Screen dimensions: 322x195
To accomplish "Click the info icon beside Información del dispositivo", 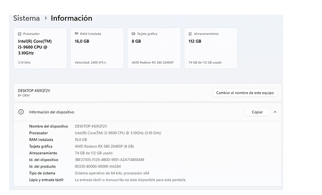I will [x=21, y=112].
